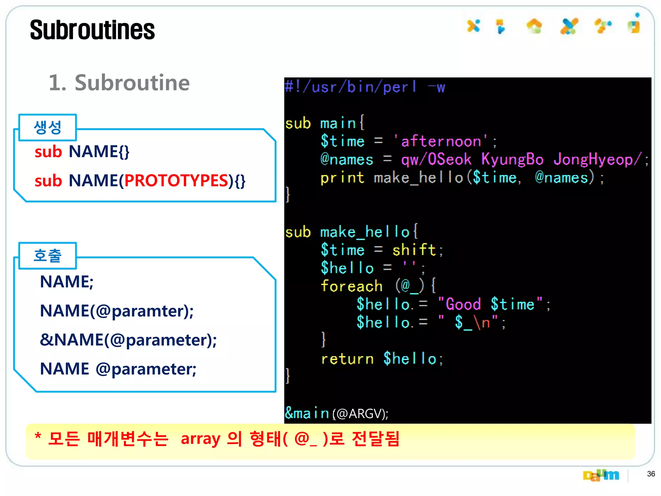Click the '호출' label box
The image size is (661, 496).
click(48, 256)
